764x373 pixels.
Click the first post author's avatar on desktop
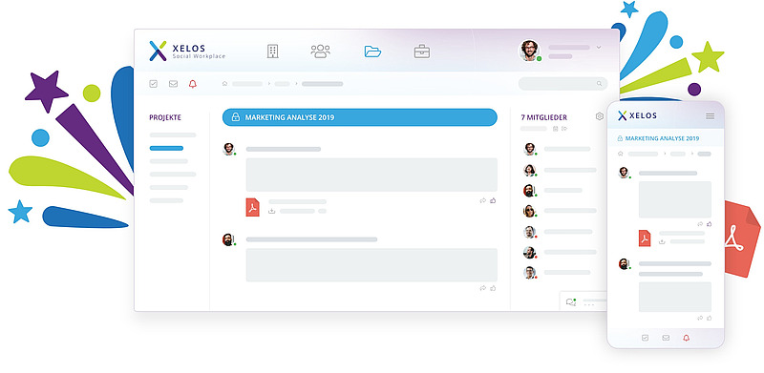coord(229,149)
